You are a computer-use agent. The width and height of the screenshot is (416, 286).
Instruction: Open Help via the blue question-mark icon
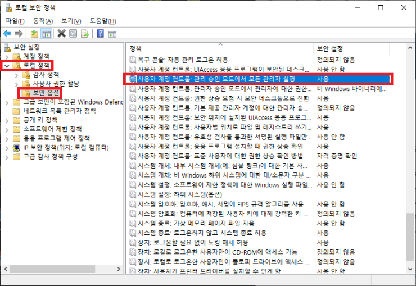point(101,33)
